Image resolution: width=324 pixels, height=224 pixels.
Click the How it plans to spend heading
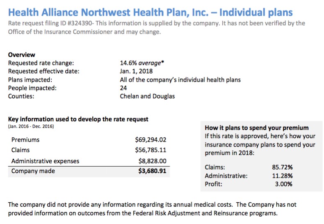click(257, 128)
